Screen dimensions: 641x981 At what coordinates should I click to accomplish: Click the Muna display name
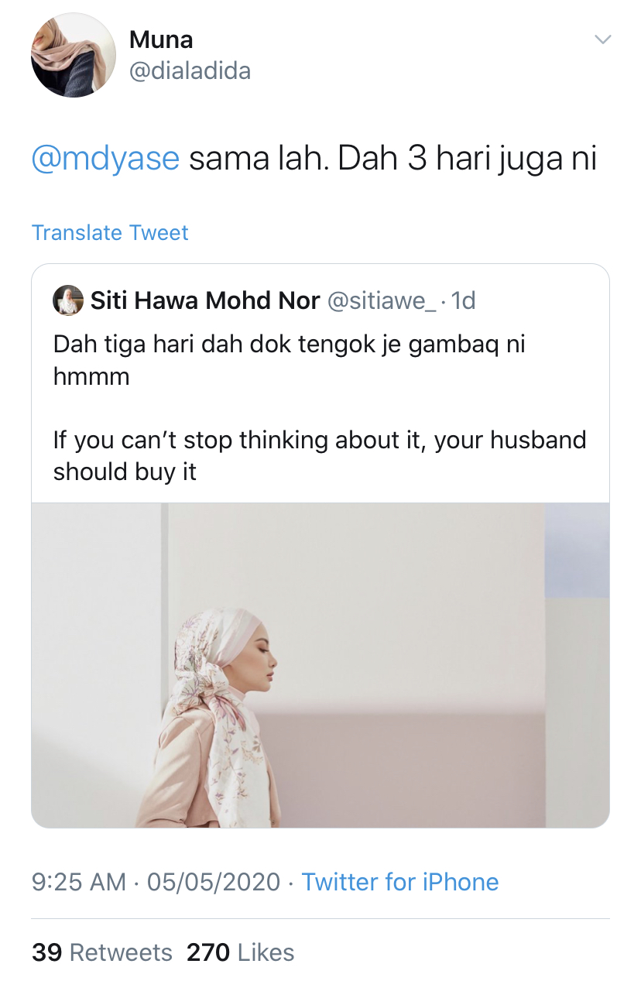tap(161, 39)
